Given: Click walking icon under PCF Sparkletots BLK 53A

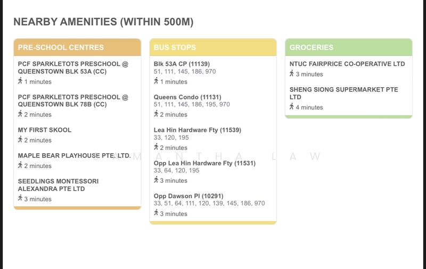Looking at the screenshot, I should (x=20, y=81).
